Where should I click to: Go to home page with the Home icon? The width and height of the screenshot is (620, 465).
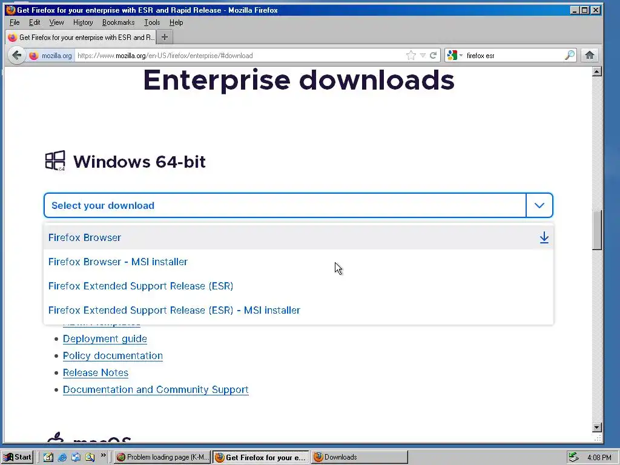pos(590,55)
